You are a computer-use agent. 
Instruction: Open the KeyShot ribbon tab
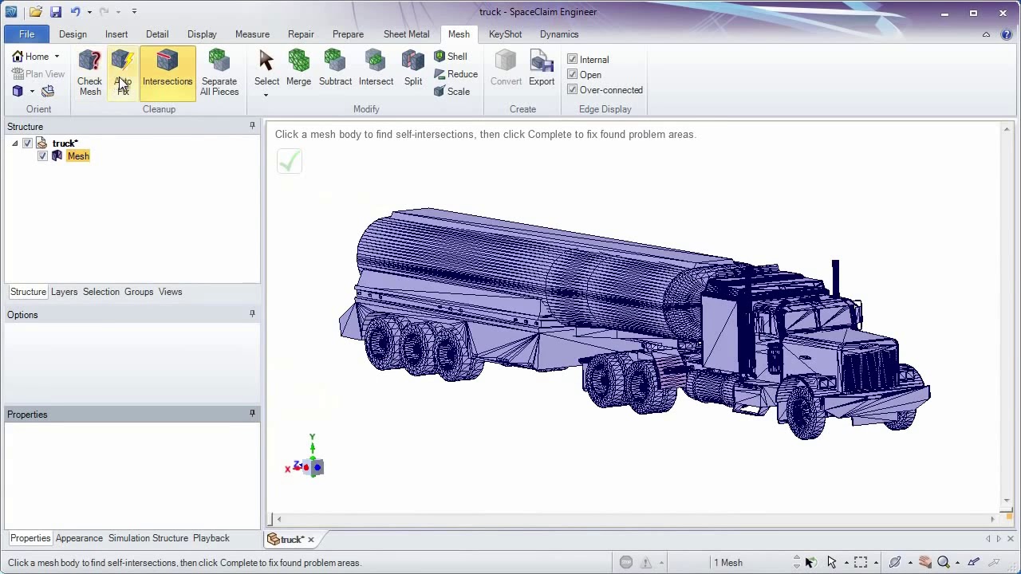point(505,34)
